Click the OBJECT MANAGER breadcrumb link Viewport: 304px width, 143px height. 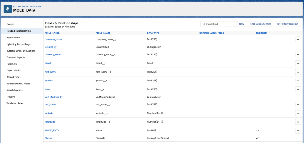(x=31, y=7)
